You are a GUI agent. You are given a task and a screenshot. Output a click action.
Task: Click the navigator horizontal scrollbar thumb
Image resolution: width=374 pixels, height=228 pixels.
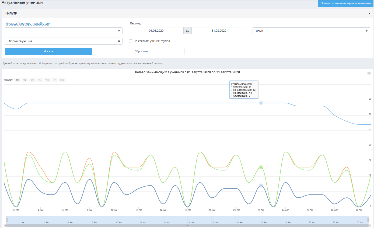[187, 226]
